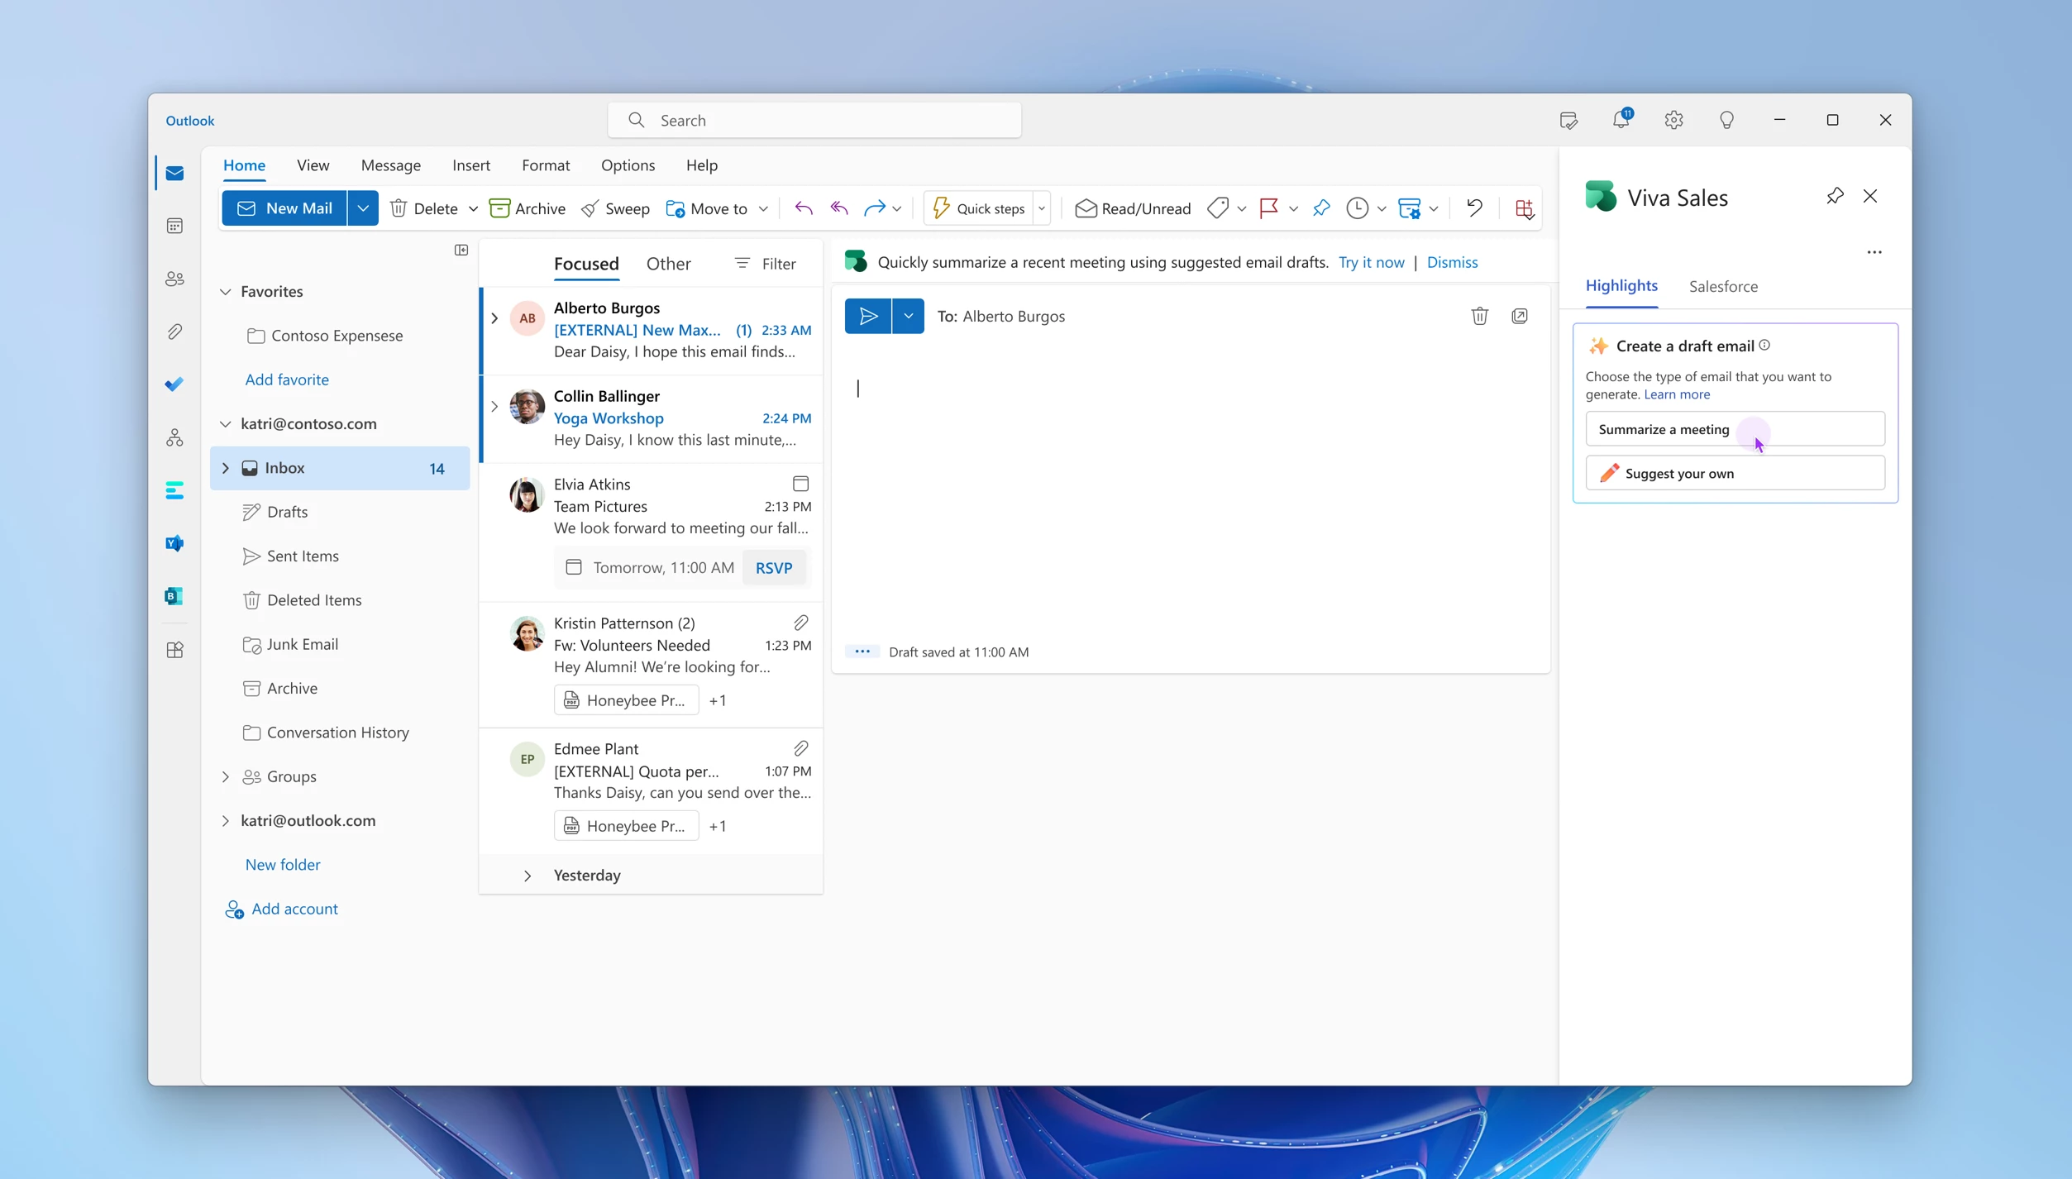Open the Options ribbon tab
This screenshot has width=2072, height=1179.
628,165
